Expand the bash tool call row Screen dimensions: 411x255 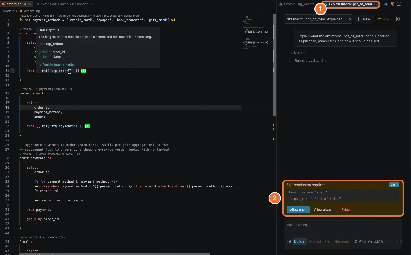point(298,53)
